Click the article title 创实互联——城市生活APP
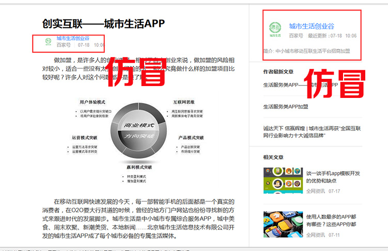Viewport: 388px width, 251px height. coord(103,24)
